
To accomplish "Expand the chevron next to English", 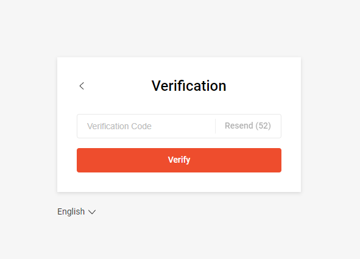I will [x=92, y=212].
